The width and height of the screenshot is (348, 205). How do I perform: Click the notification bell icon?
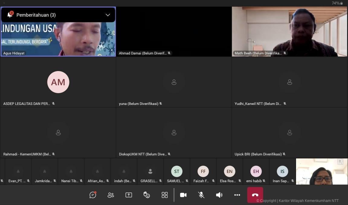pos(10,15)
